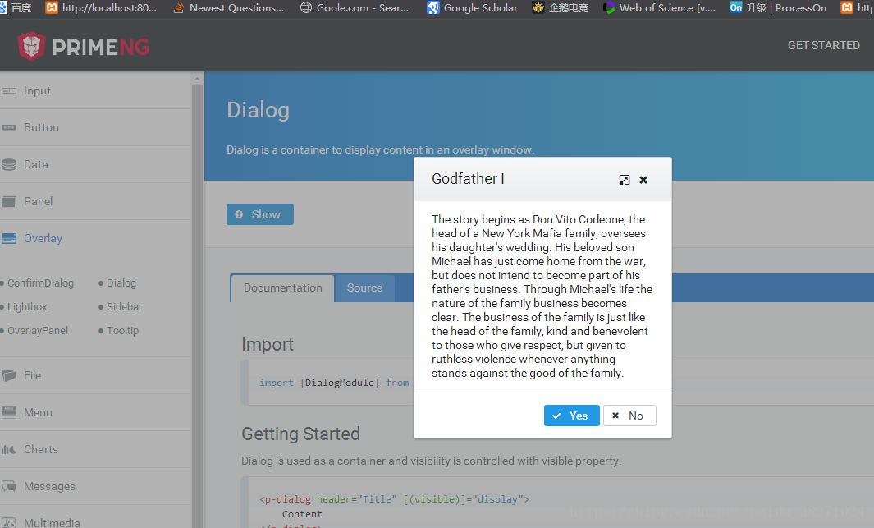Image resolution: width=874 pixels, height=528 pixels.
Task: Click the File folder icon
Action: [x=9, y=375]
